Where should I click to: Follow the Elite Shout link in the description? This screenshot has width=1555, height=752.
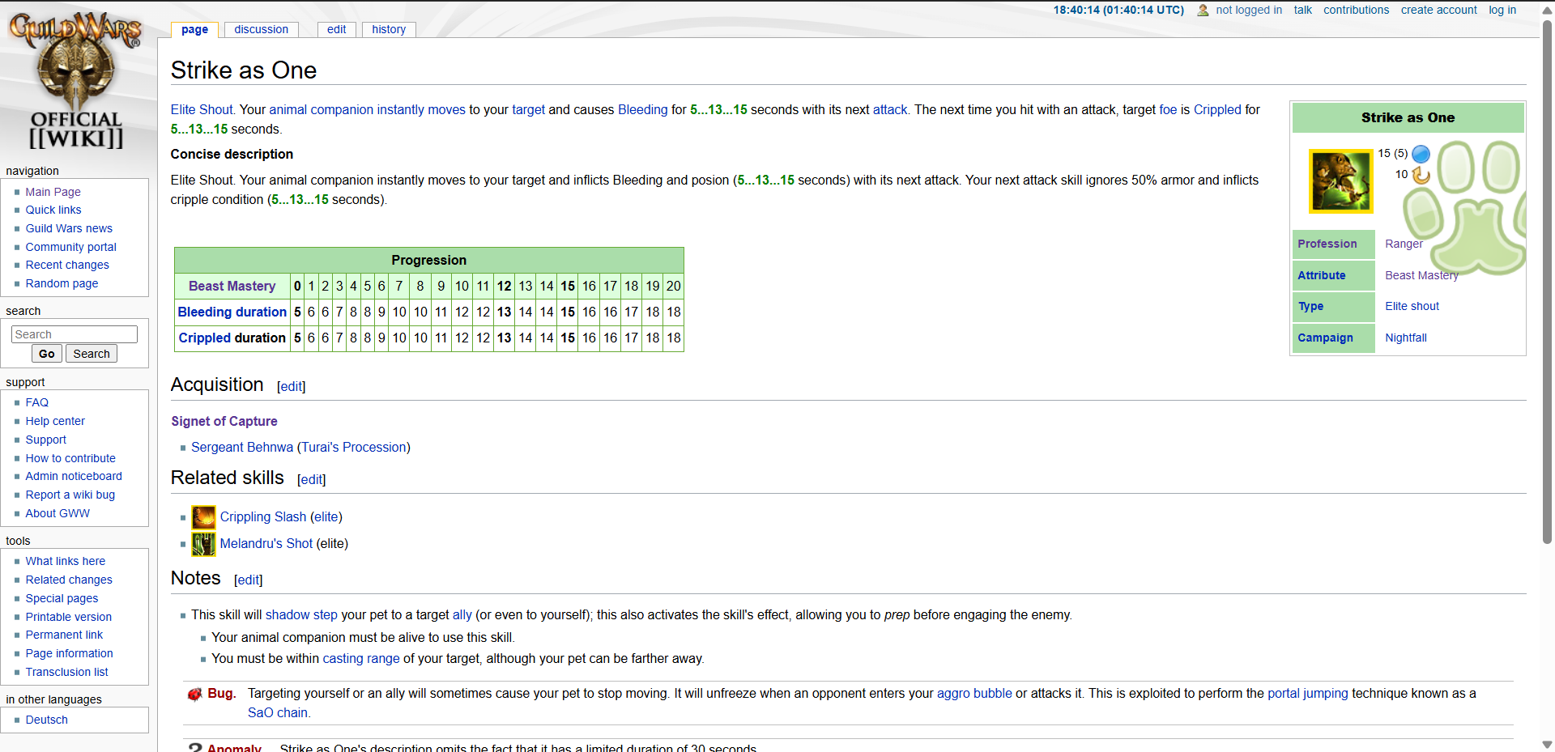tap(202, 110)
